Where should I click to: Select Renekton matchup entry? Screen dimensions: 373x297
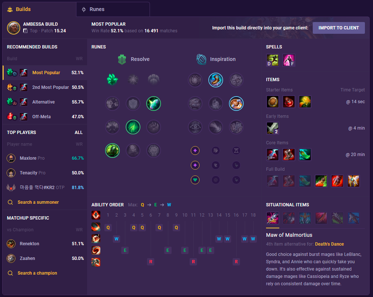(x=45, y=243)
